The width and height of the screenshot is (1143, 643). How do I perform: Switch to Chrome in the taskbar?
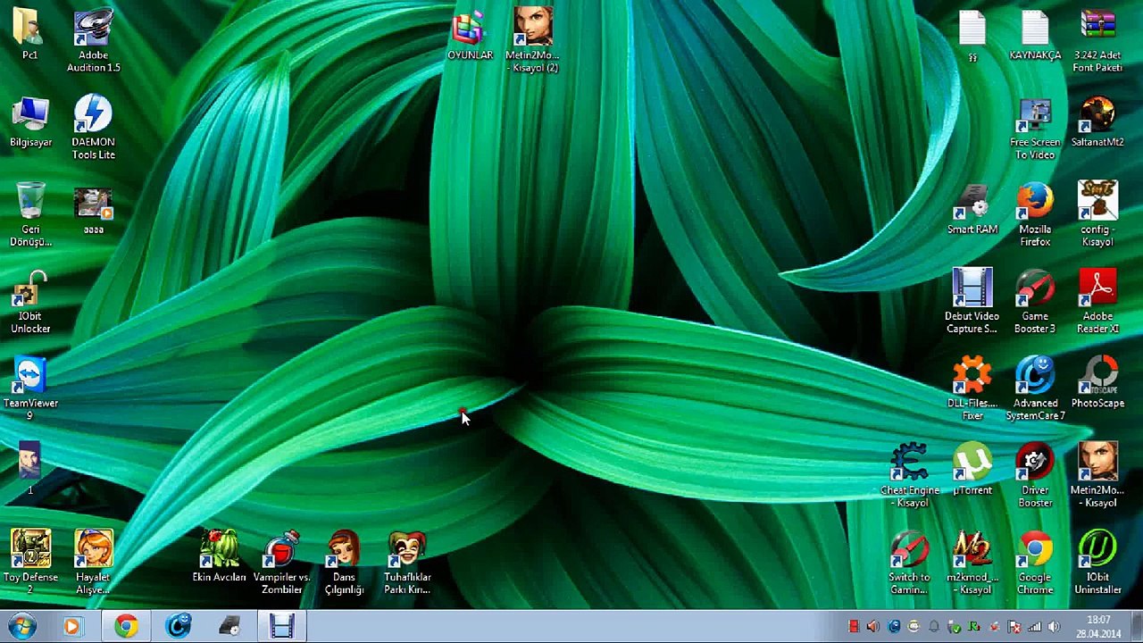[126, 626]
